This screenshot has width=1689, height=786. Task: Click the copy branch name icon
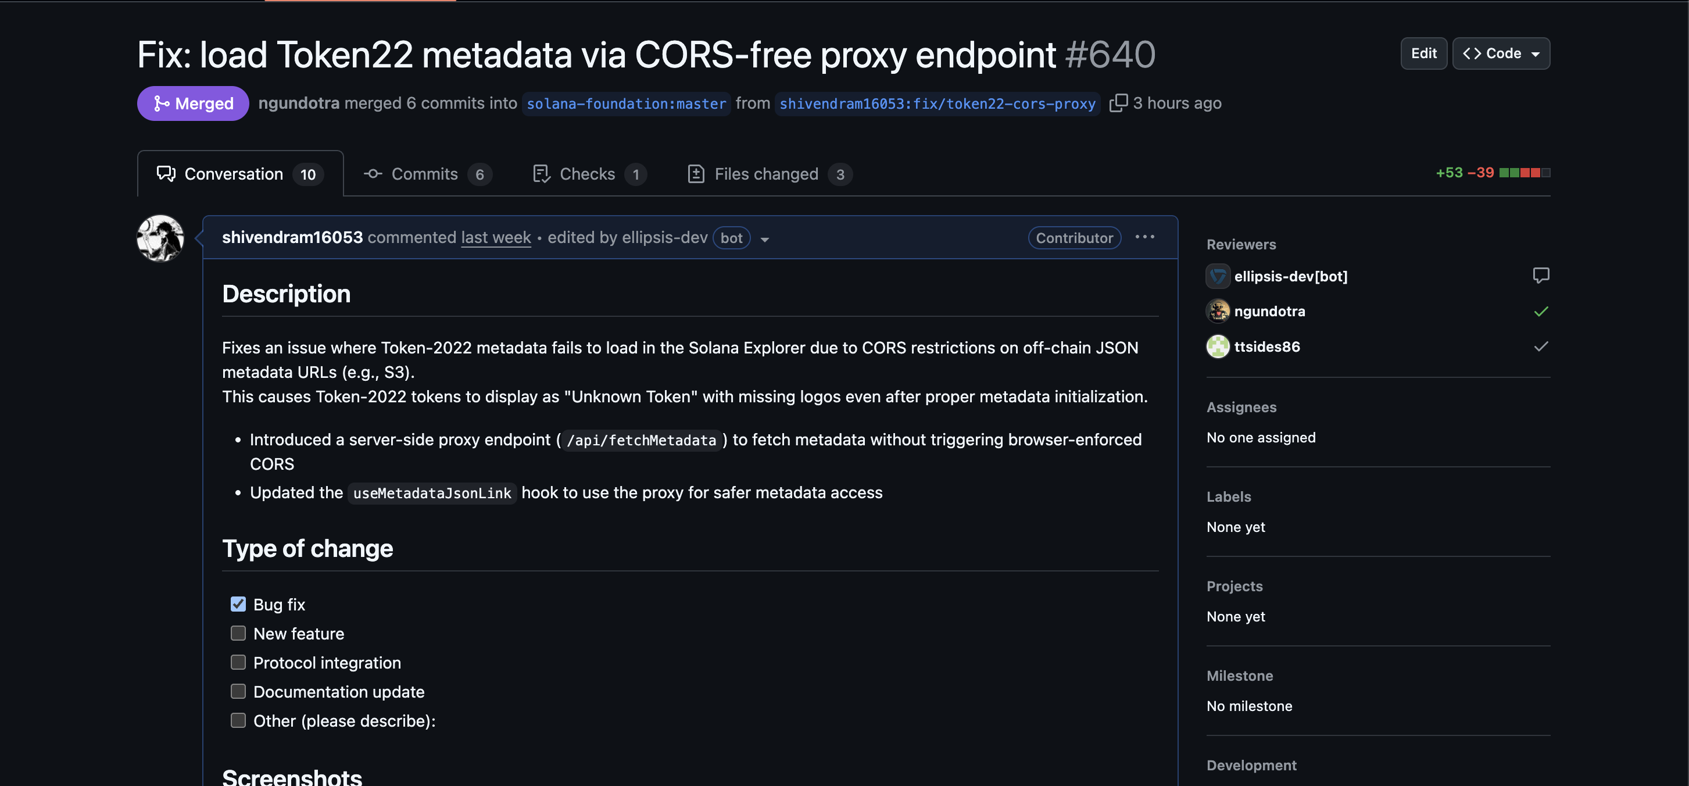click(x=1118, y=103)
